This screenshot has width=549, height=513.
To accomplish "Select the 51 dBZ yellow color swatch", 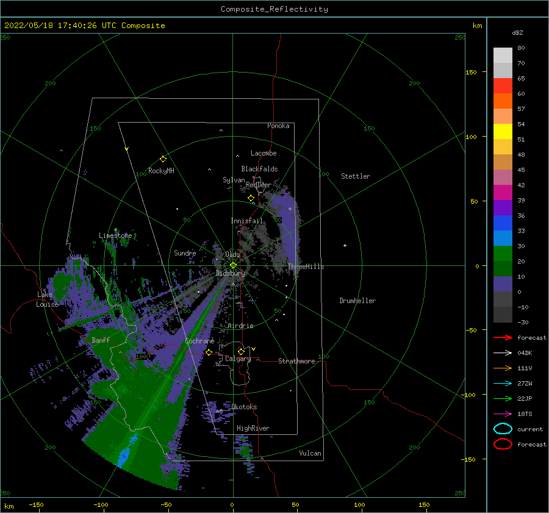I will tap(503, 132).
